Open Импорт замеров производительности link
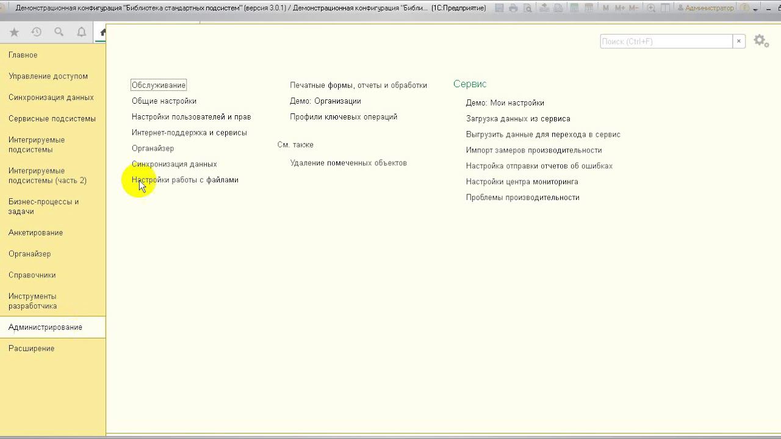The width and height of the screenshot is (781, 439). [x=534, y=151]
